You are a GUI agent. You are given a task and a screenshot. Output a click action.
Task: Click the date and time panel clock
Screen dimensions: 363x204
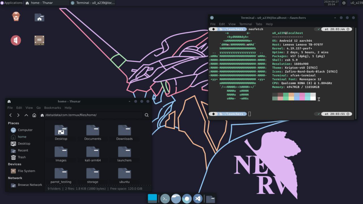click(x=331, y=3)
